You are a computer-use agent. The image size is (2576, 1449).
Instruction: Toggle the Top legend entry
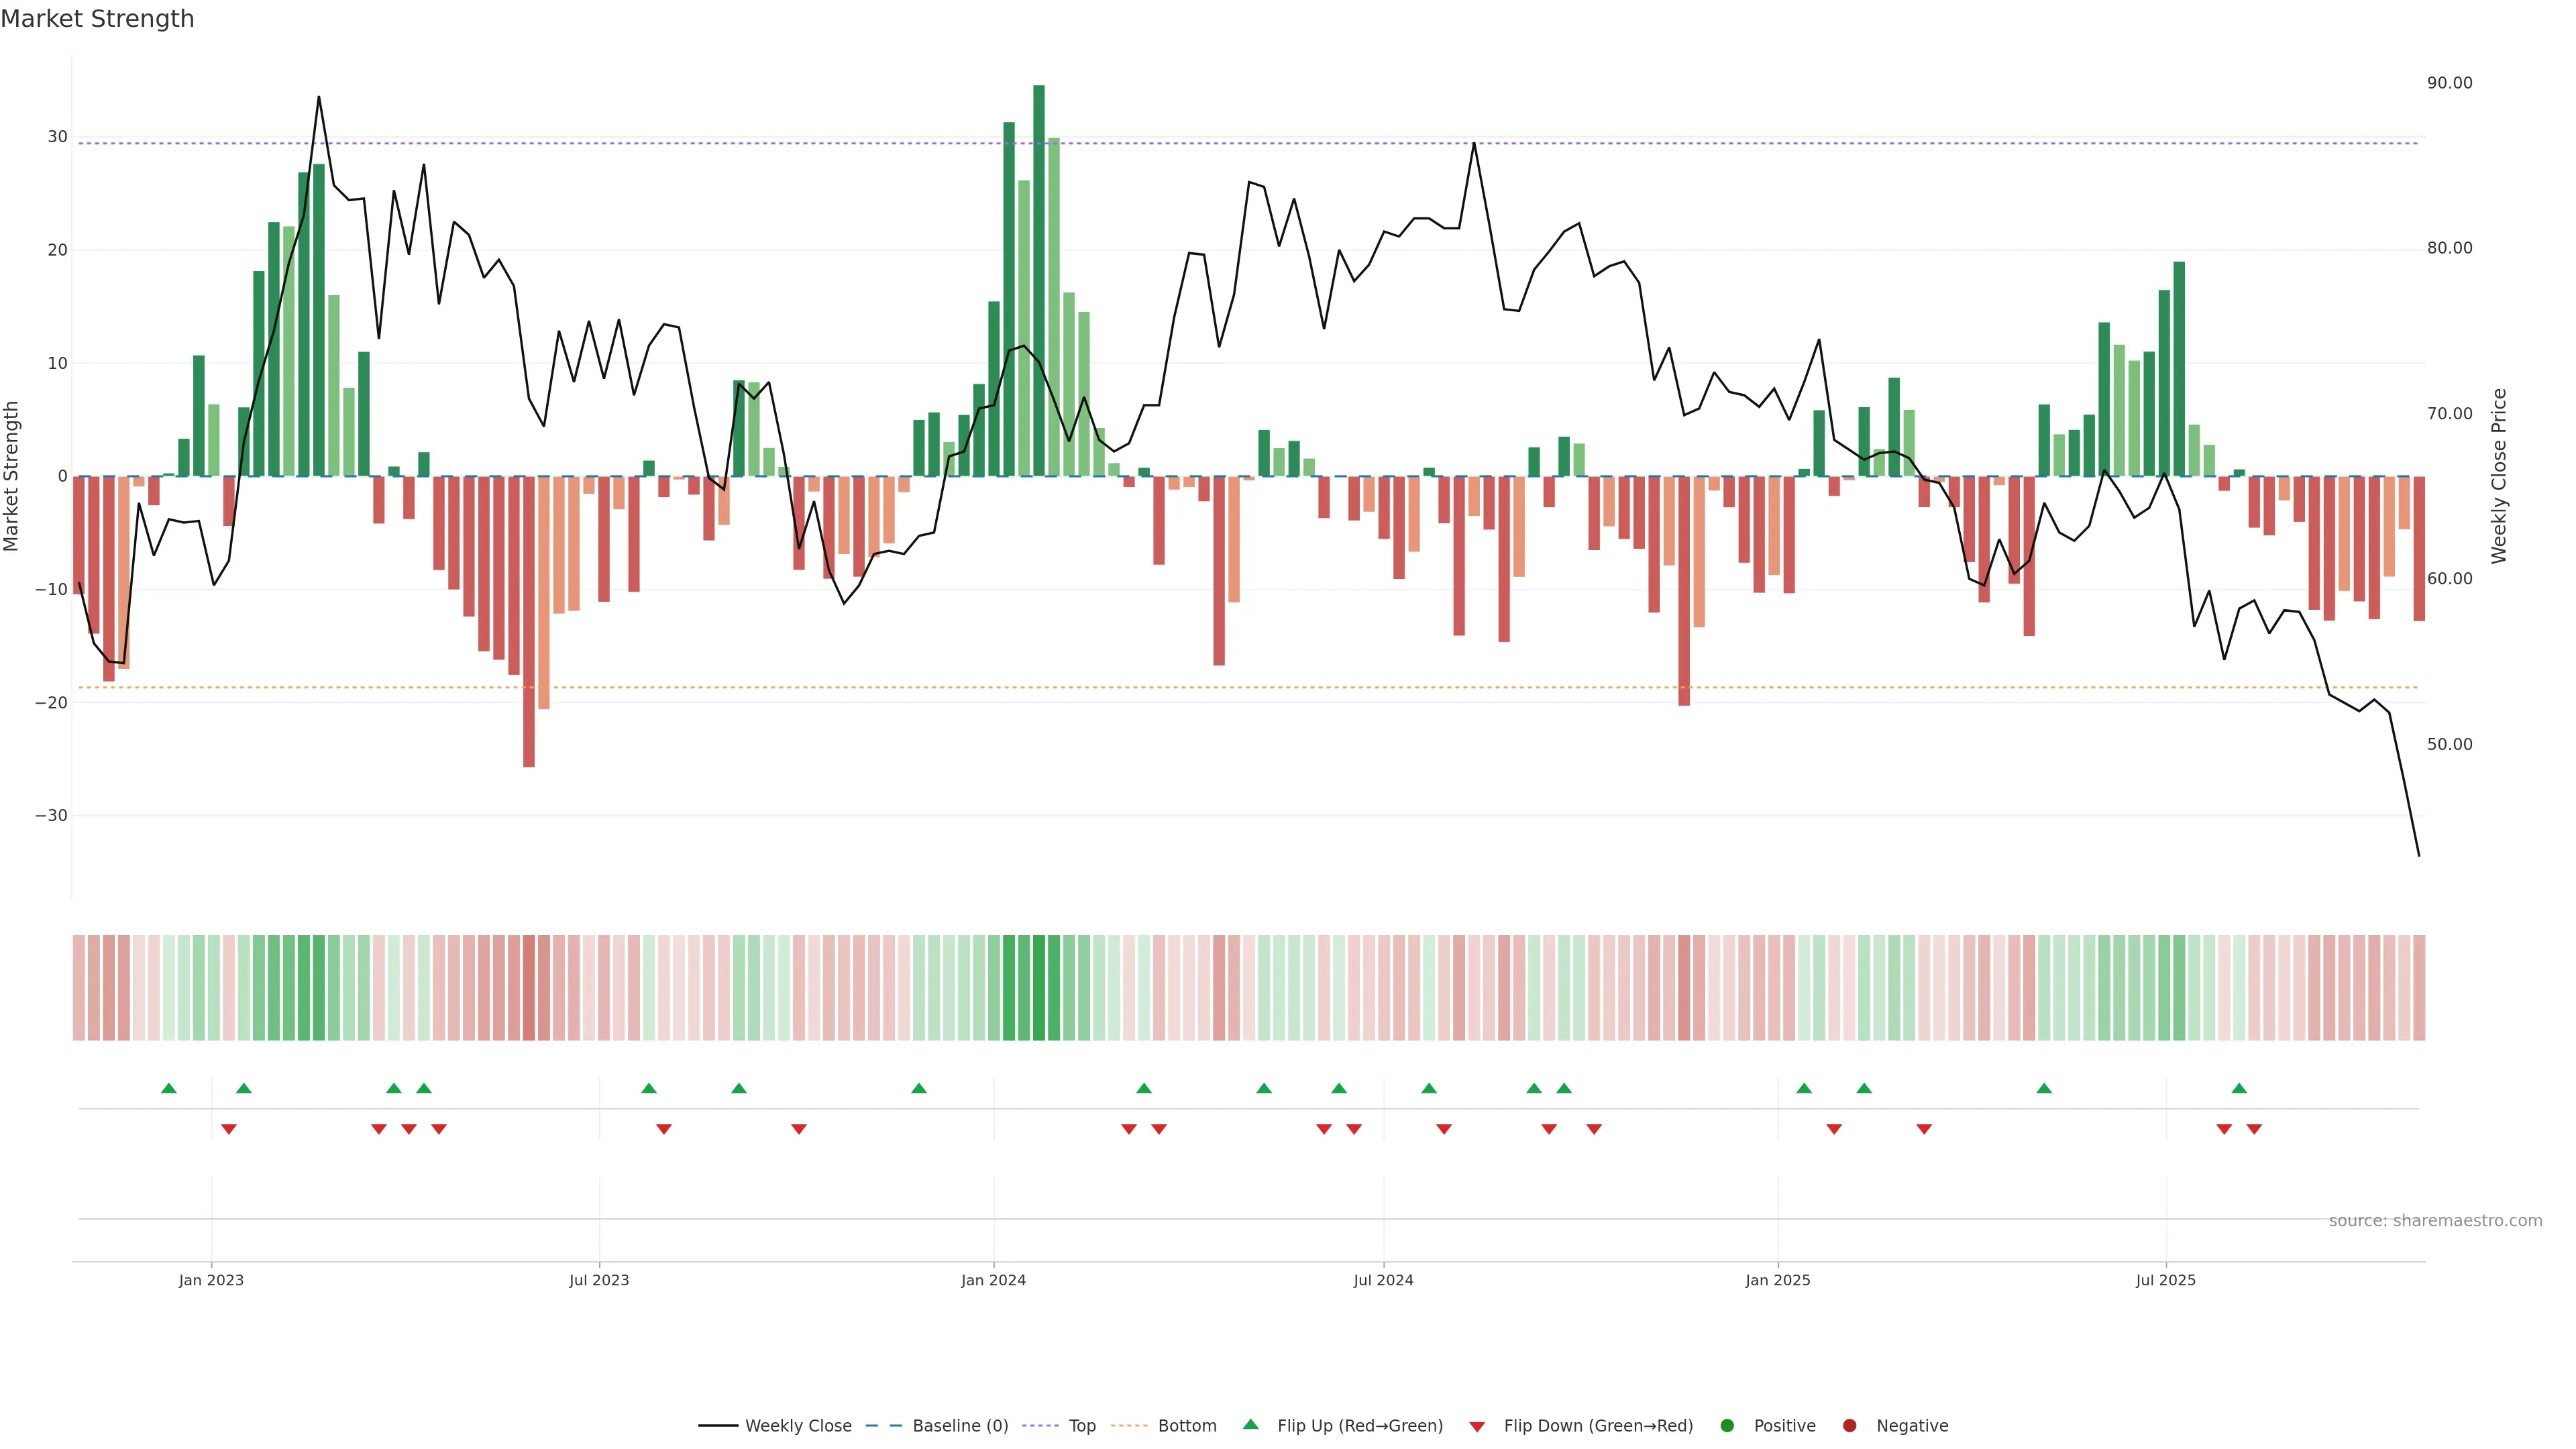tap(1081, 1426)
